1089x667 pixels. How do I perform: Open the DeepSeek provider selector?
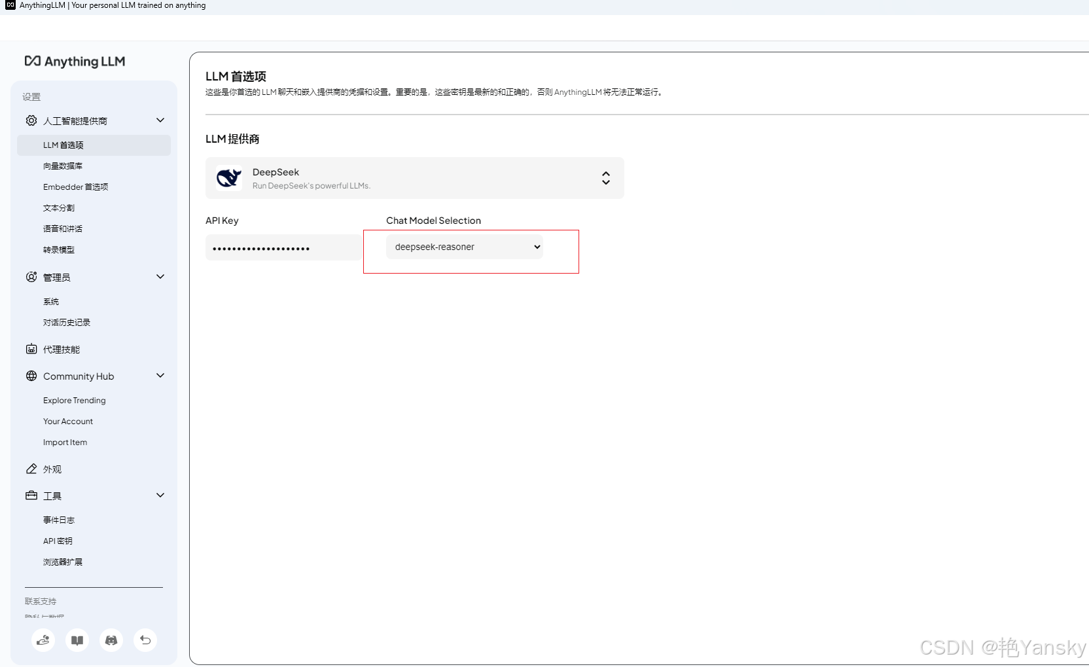pyautogui.click(x=605, y=177)
